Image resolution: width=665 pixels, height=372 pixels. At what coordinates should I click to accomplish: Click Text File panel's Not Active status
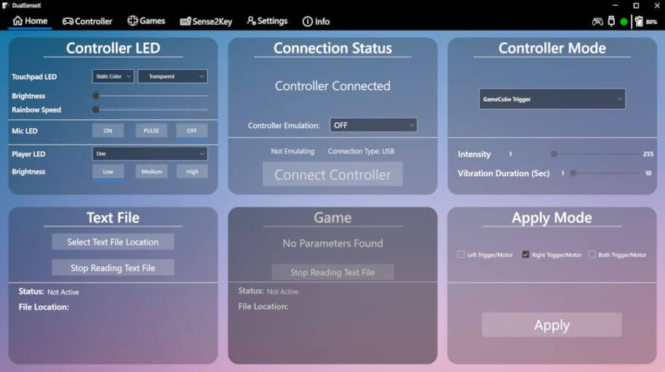63,292
